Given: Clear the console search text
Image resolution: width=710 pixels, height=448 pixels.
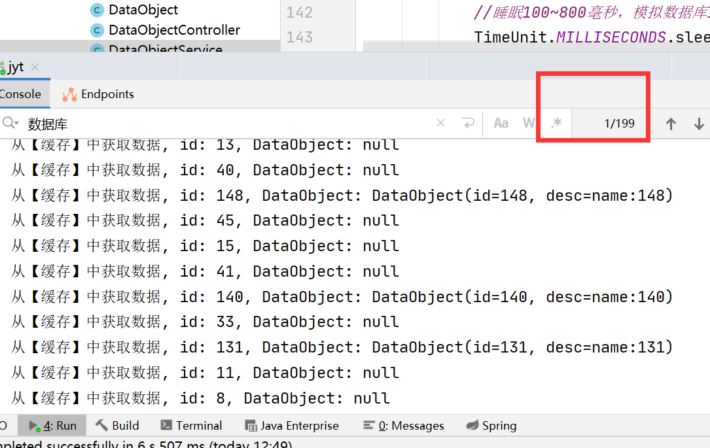Looking at the screenshot, I should click(x=440, y=123).
